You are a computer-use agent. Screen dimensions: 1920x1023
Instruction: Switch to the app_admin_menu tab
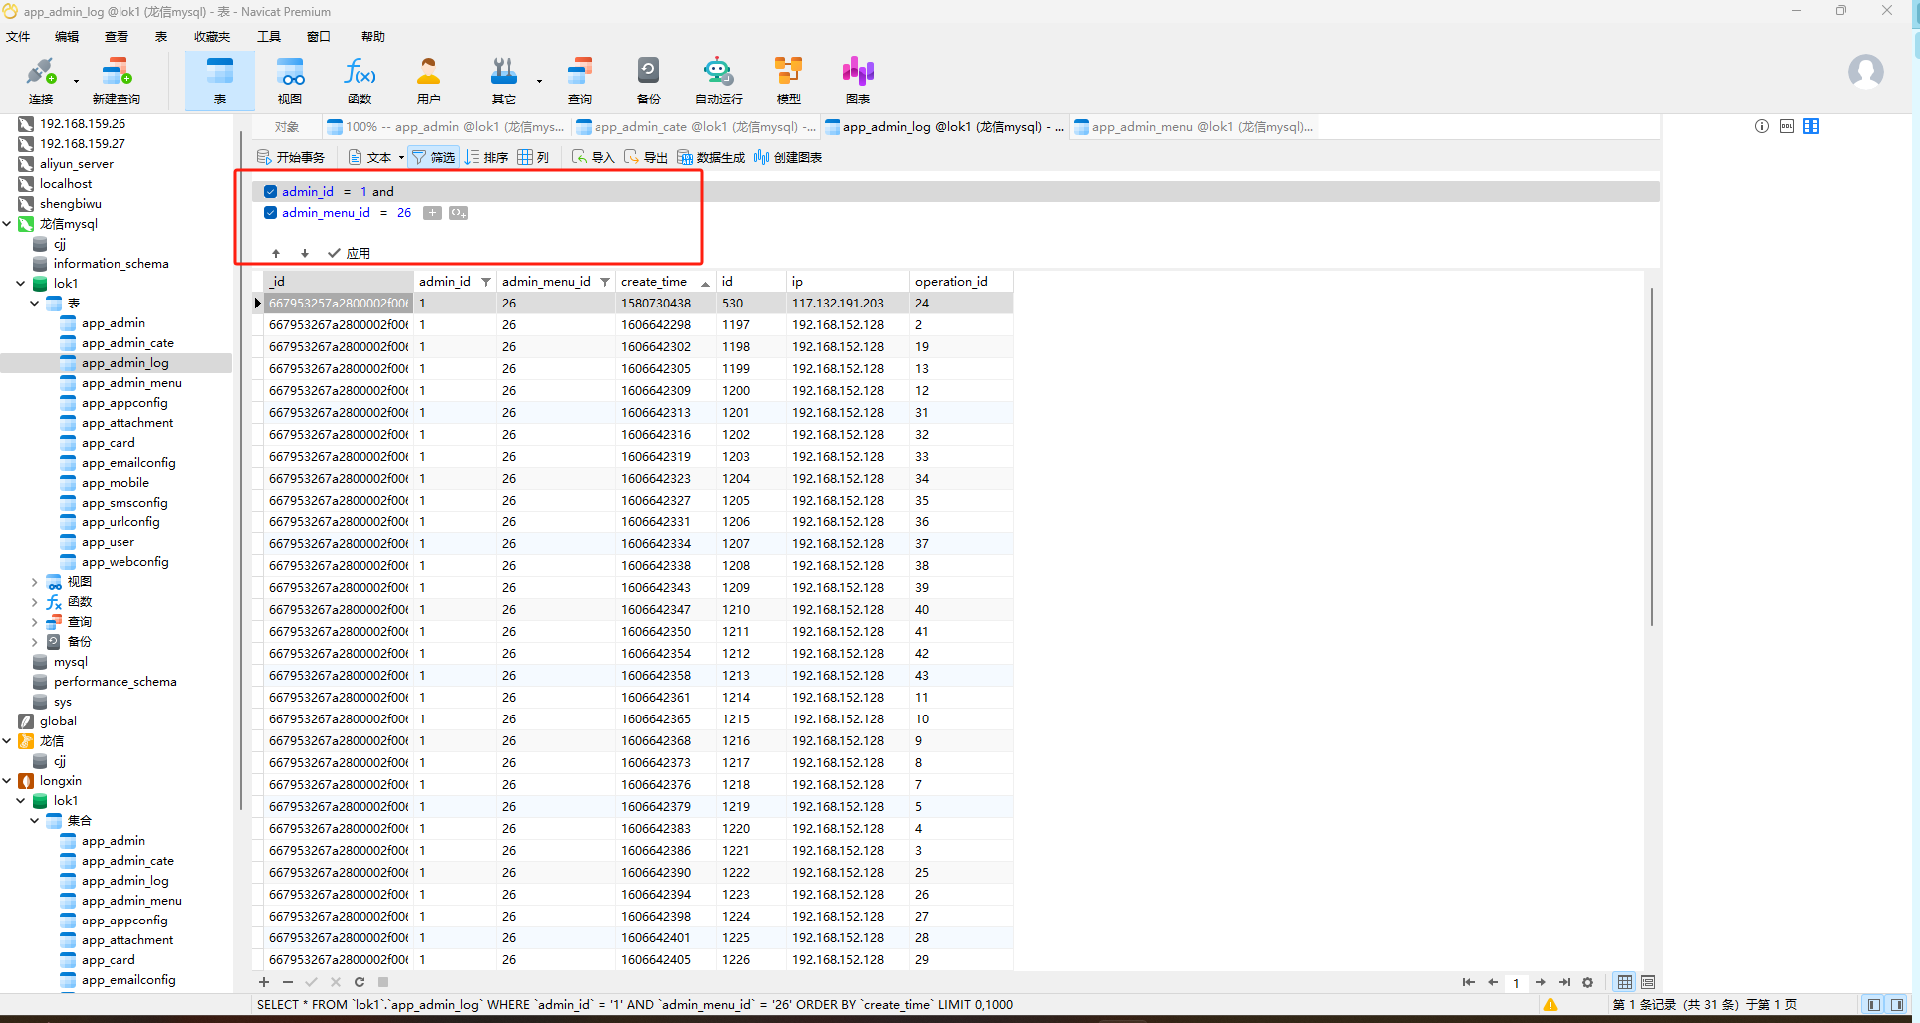click(x=1193, y=127)
